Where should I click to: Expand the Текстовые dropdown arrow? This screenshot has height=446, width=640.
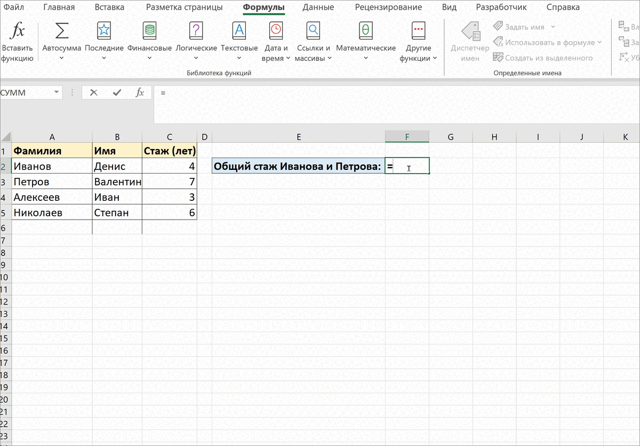[239, 58]
